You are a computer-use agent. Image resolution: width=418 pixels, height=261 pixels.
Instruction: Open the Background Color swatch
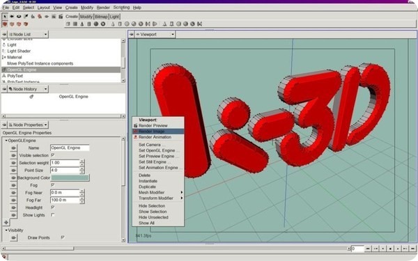(70, 177)
